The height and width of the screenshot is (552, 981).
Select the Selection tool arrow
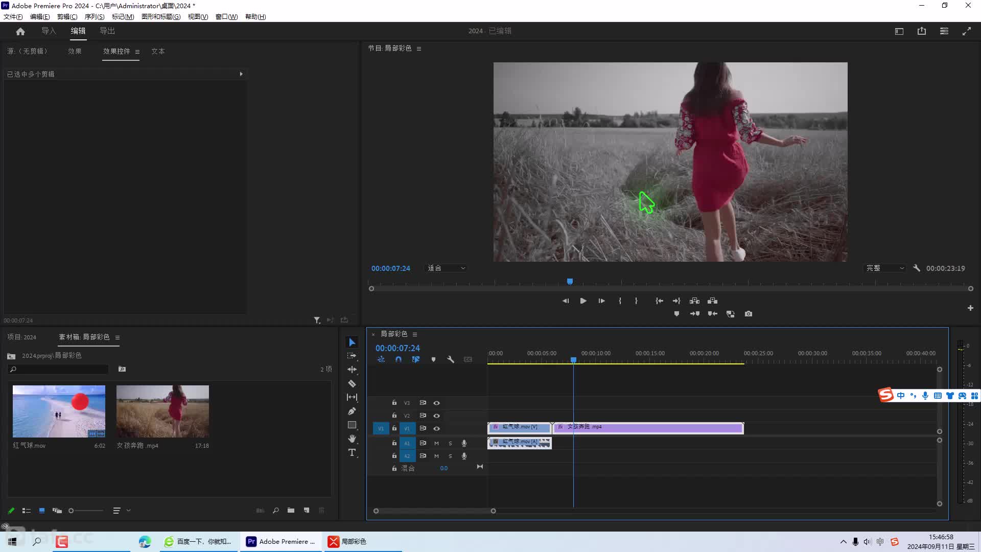[x=352, y=342]
